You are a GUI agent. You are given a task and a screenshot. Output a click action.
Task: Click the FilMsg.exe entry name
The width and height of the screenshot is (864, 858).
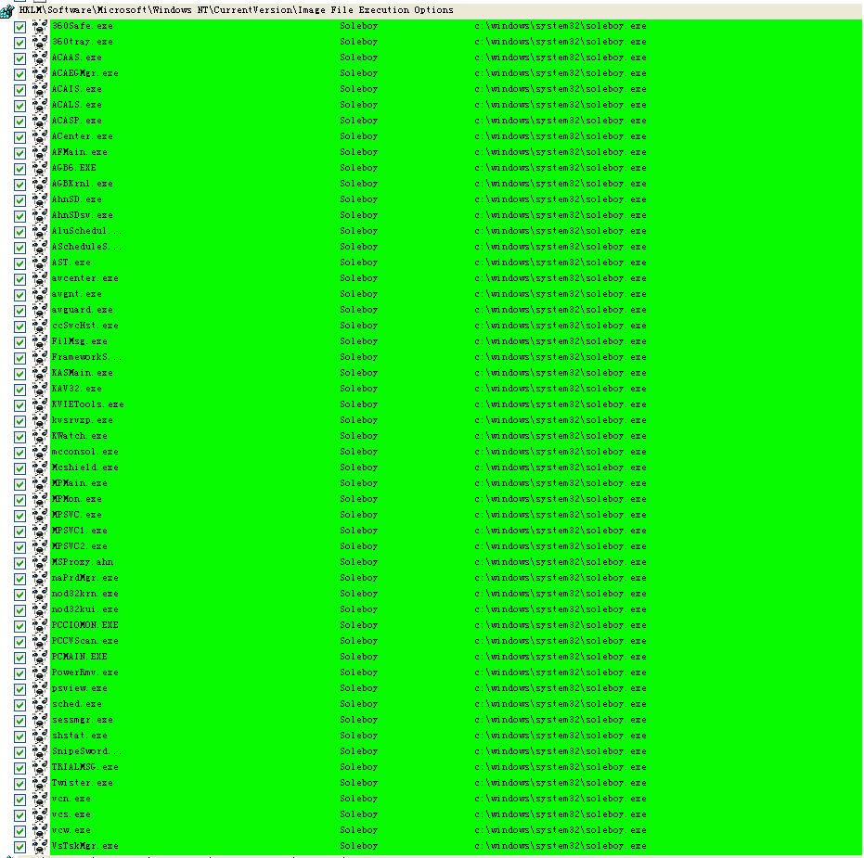pos(80,341)
